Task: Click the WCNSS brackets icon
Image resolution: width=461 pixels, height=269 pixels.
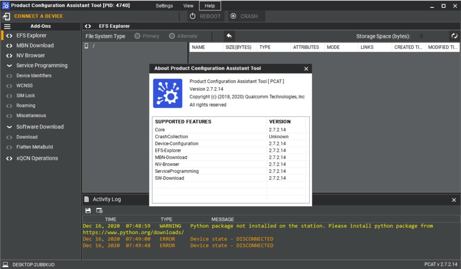Action: [x=9, y=86]
